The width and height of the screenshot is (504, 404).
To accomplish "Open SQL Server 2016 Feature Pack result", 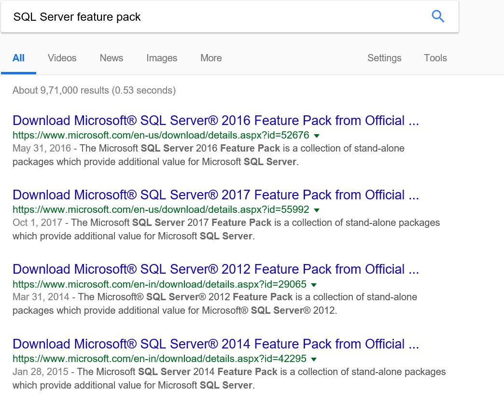I will 216,121.
